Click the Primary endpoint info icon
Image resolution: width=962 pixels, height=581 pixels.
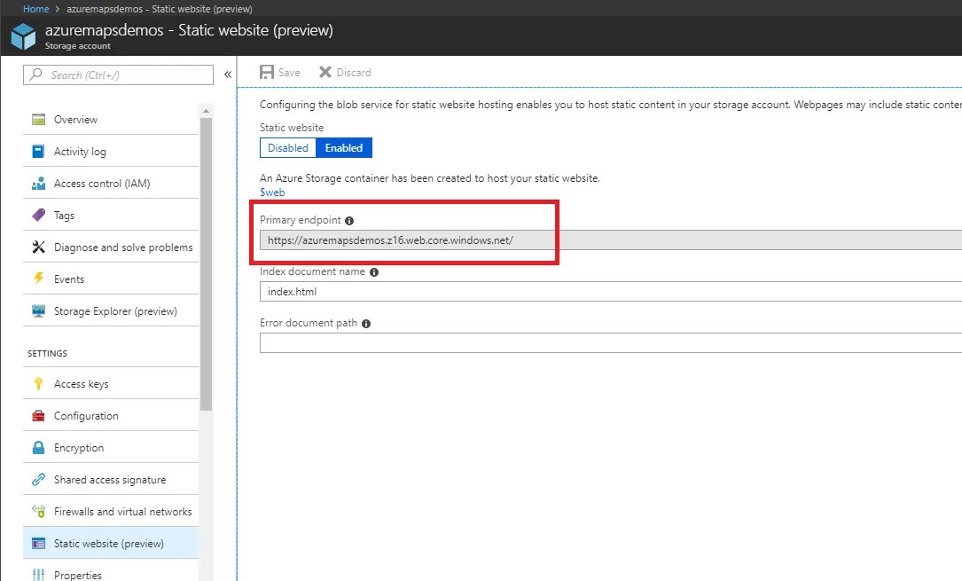(x=349, y=220)
